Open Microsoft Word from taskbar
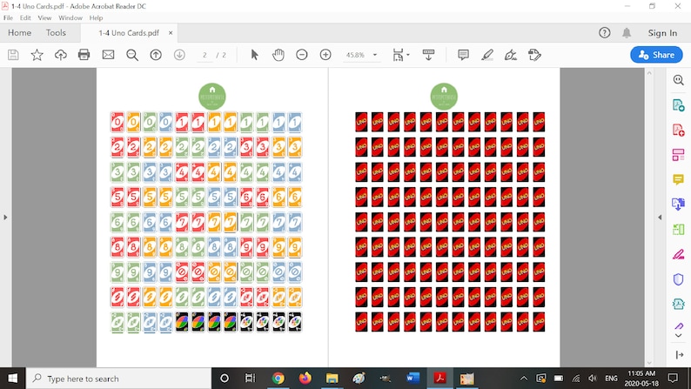Screen dimensions: 691x389 coord(413,379)
